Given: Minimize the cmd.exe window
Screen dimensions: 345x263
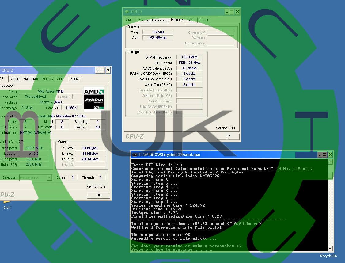Looking at the screenshot, I should (x=319, y=155).
